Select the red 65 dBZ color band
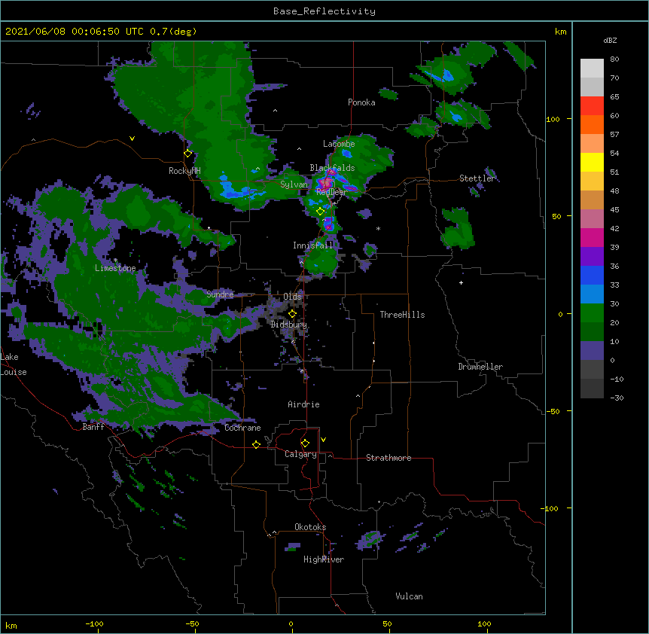The height and width of the screenshot is (634, 649). coord(592,105)
